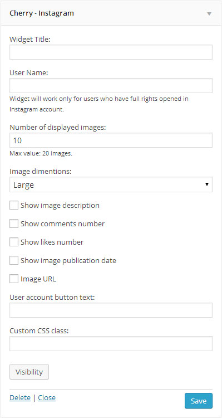Tick Show image publication date checkbox

(x=14, y=260)
